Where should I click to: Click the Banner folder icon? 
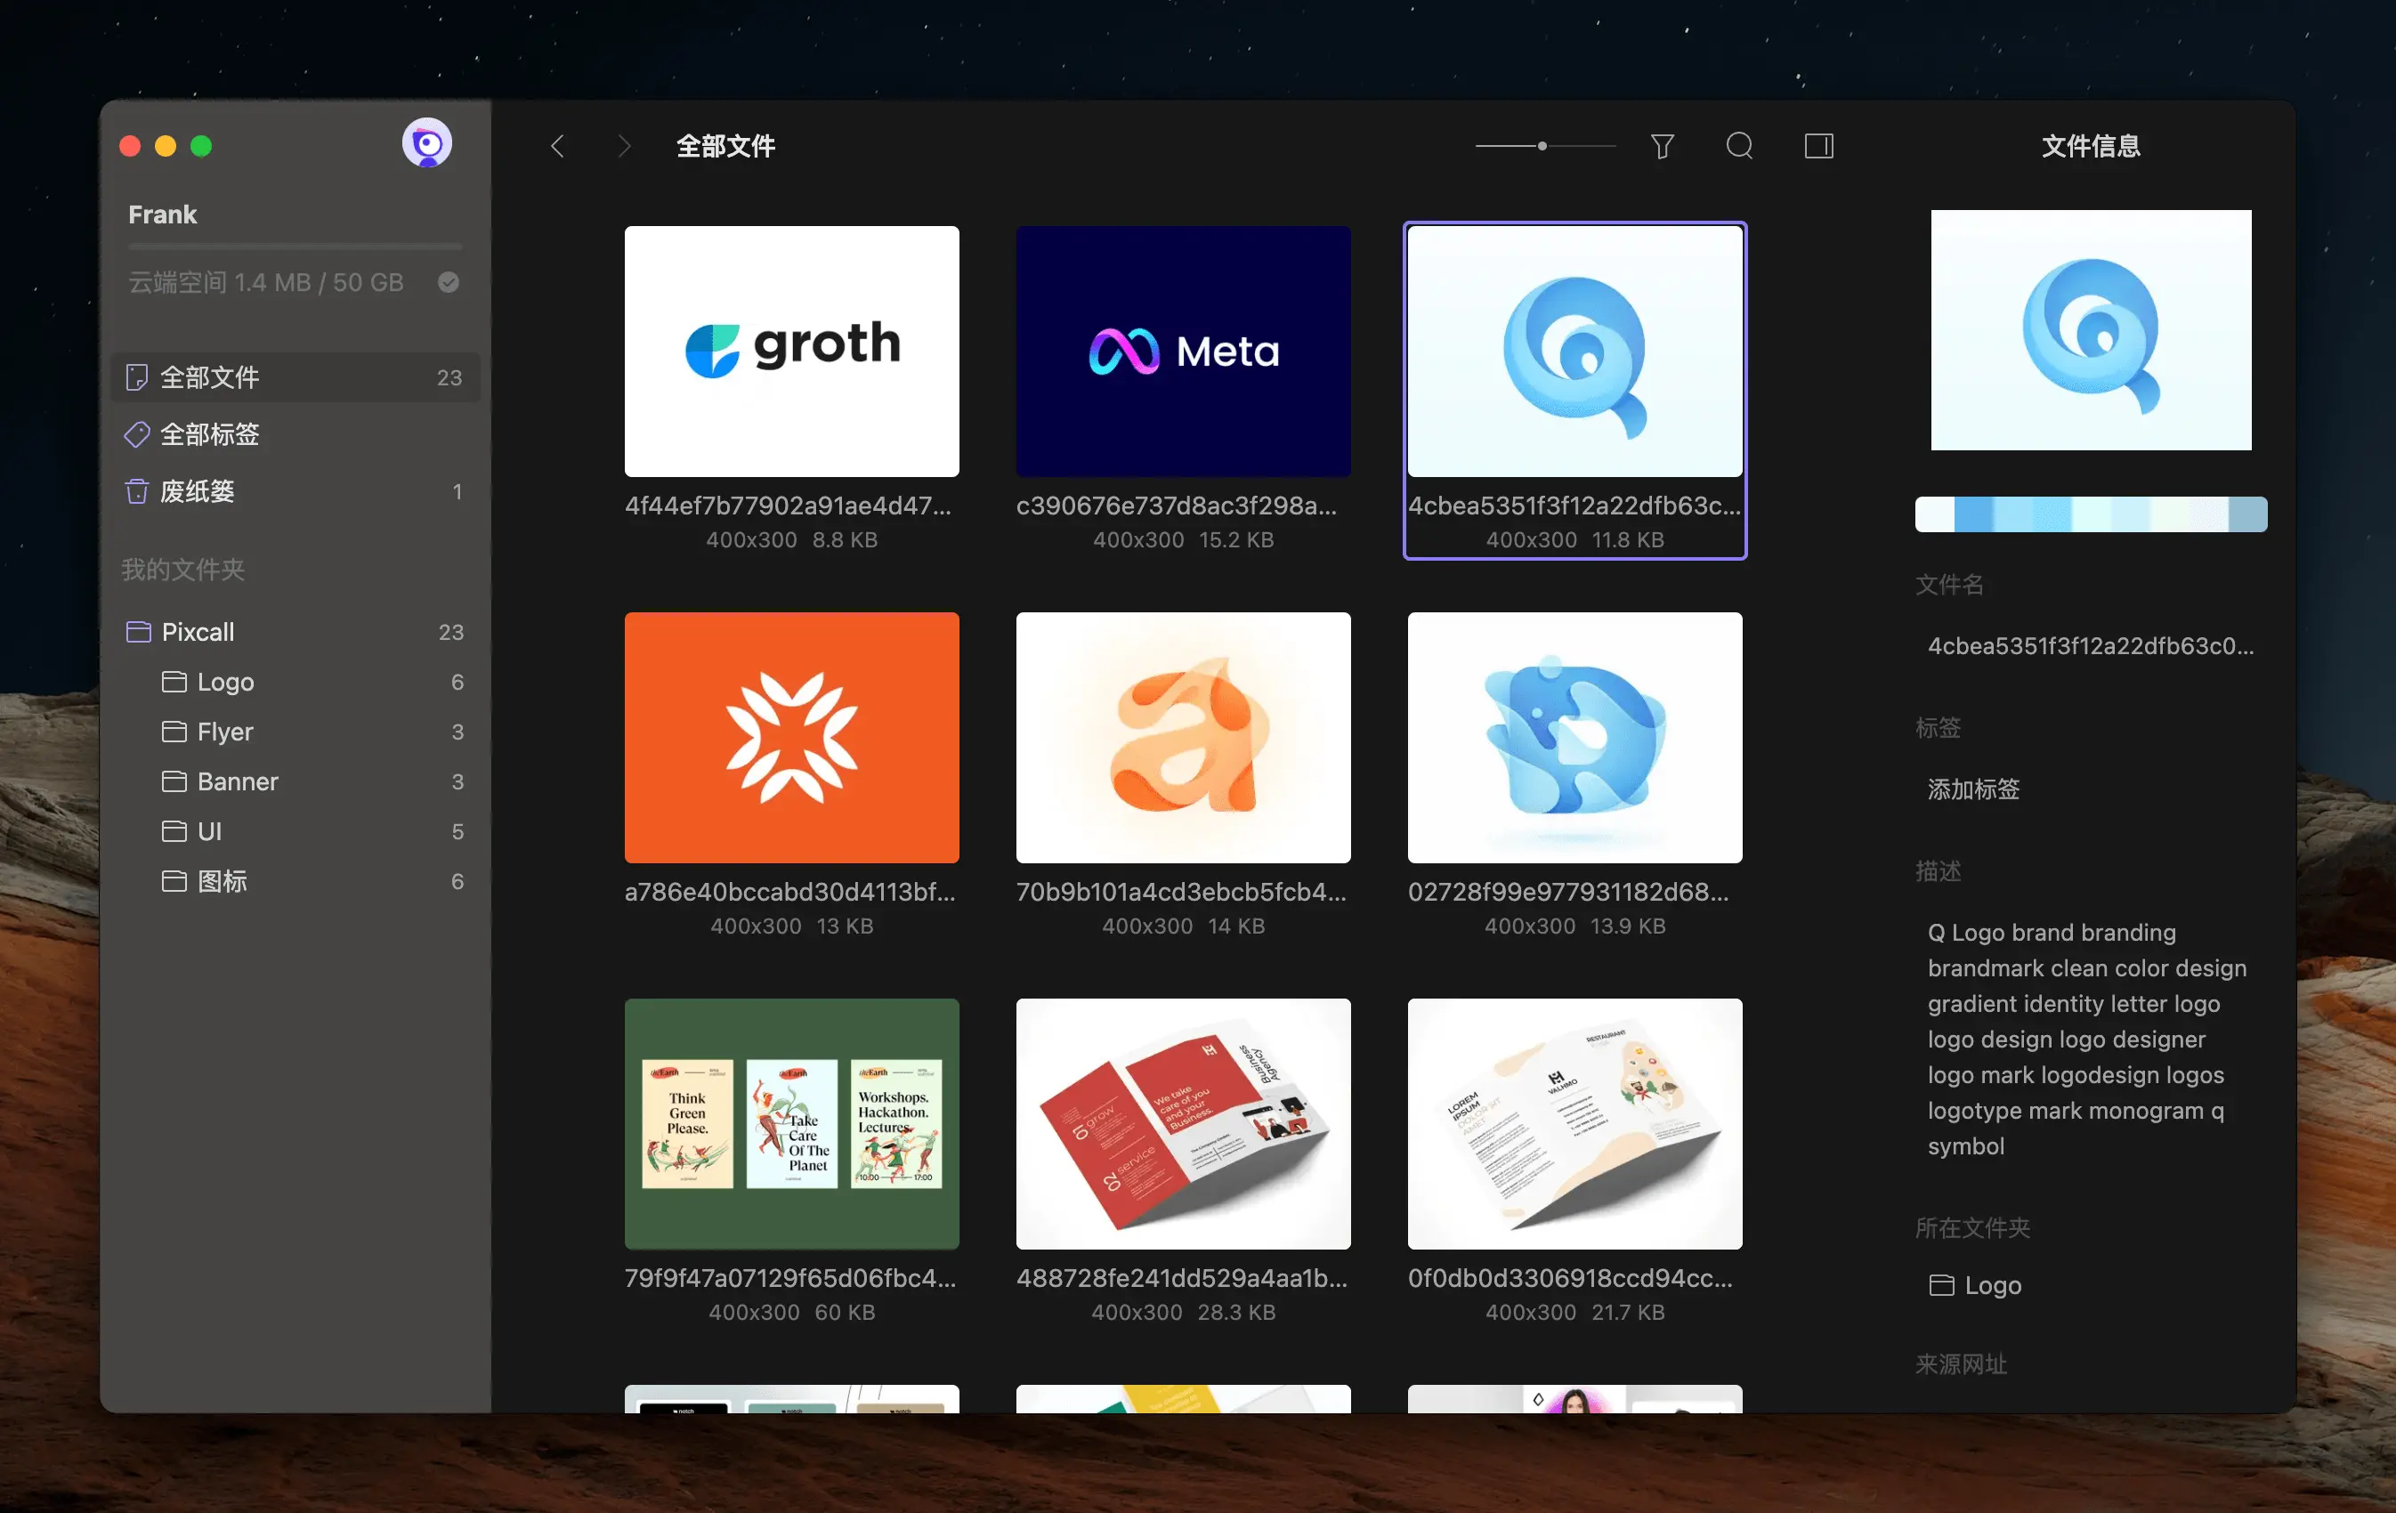pos(174,781)
